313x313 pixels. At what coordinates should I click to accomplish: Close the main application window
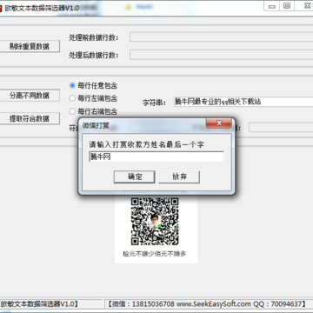click(306, 6)
